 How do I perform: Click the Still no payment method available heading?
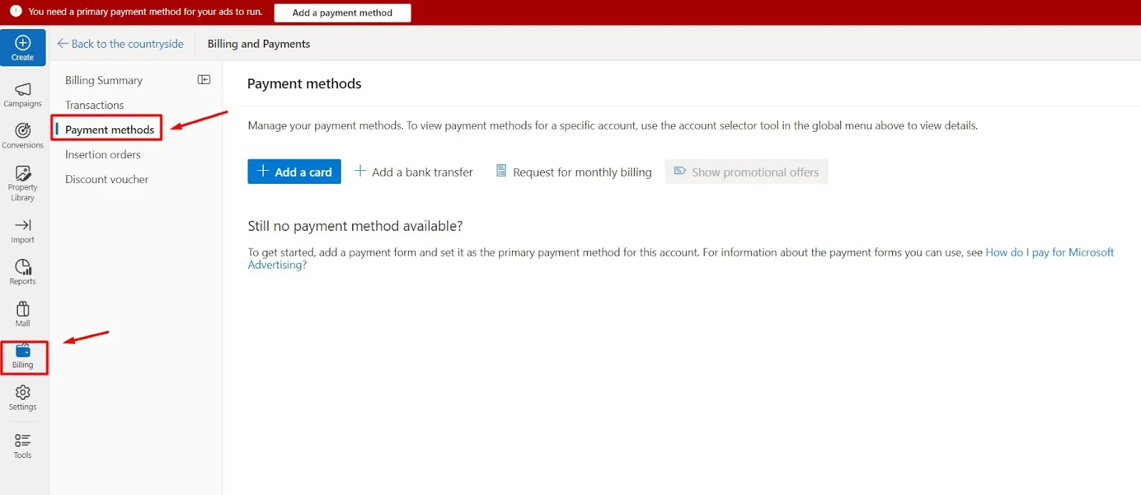pyautogui.click(x=355, y=226)
